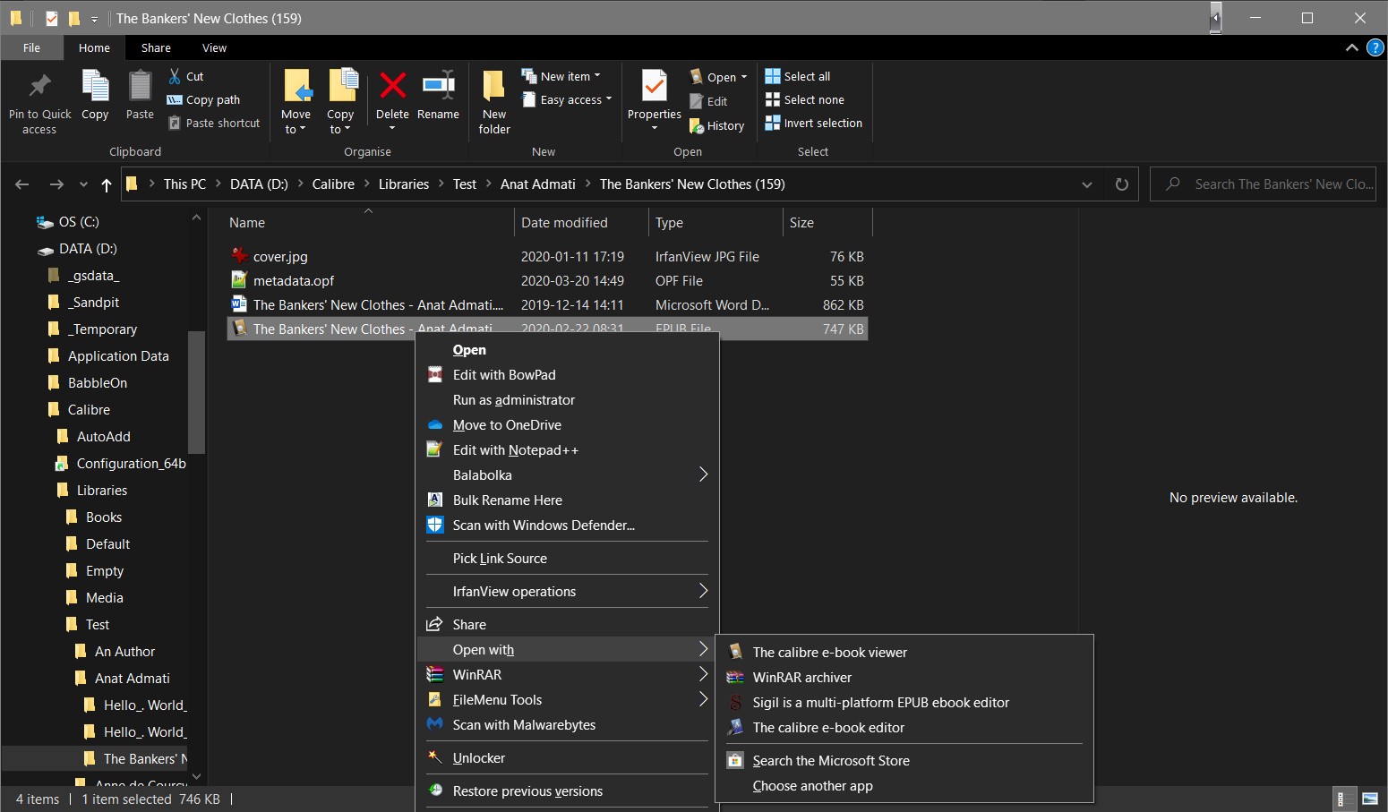Image resolution: width=1388 pixels, height=812 pixels.
Task: Click the Help question mark icon
Action: coord(1375,47)
